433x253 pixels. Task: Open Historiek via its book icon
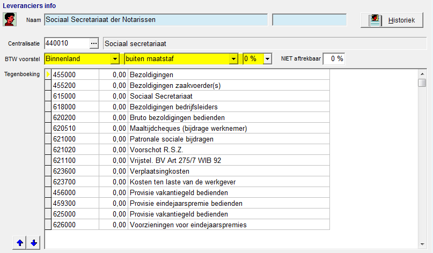click(375, 20)
